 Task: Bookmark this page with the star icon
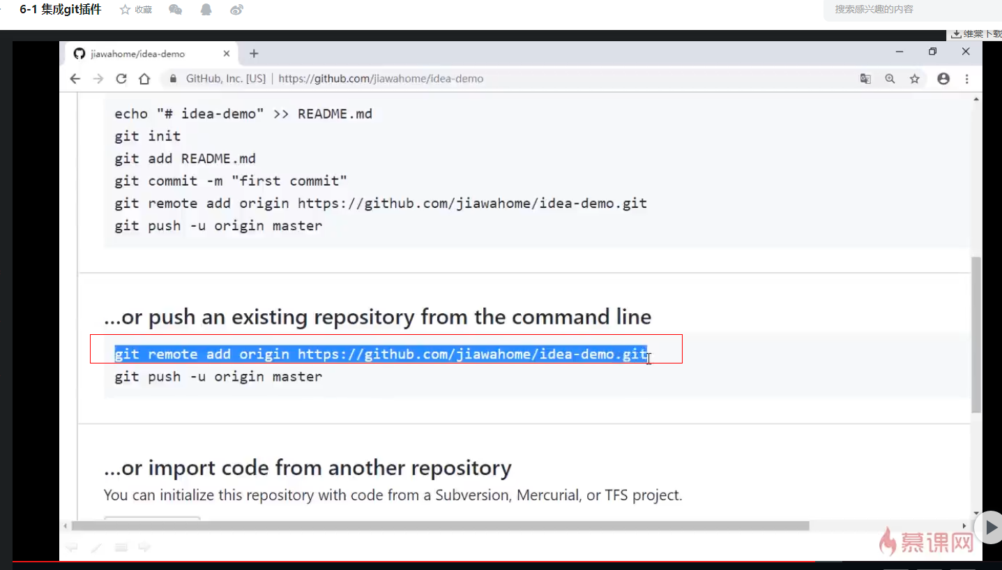tap(915, 79)
